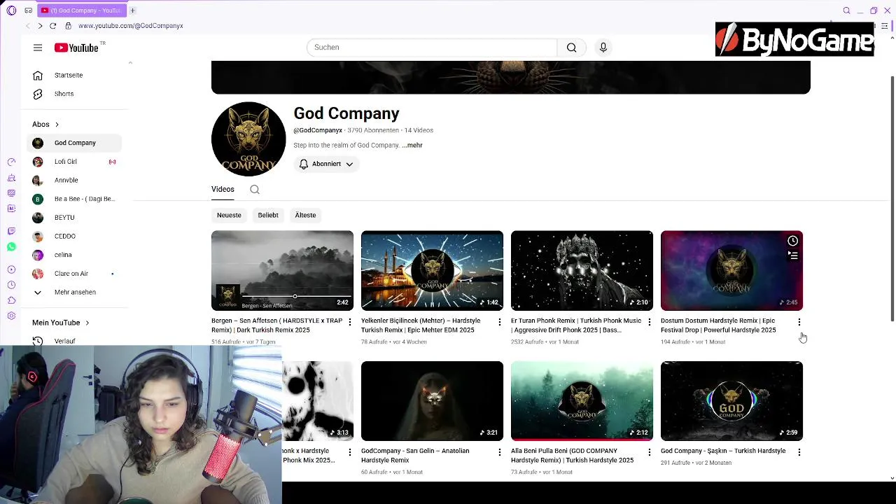Viewport: 896px width, 504px height.
Task: Go forward with the browser forward arrow
Action: click(x=40, y=26)
